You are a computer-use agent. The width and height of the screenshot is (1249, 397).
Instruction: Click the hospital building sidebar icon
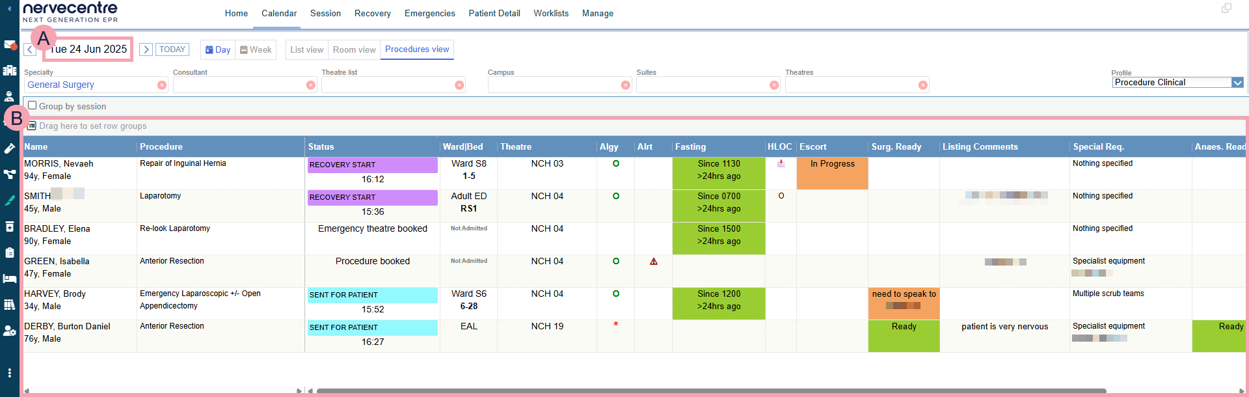pyautogui.click(x=10, y=70)
